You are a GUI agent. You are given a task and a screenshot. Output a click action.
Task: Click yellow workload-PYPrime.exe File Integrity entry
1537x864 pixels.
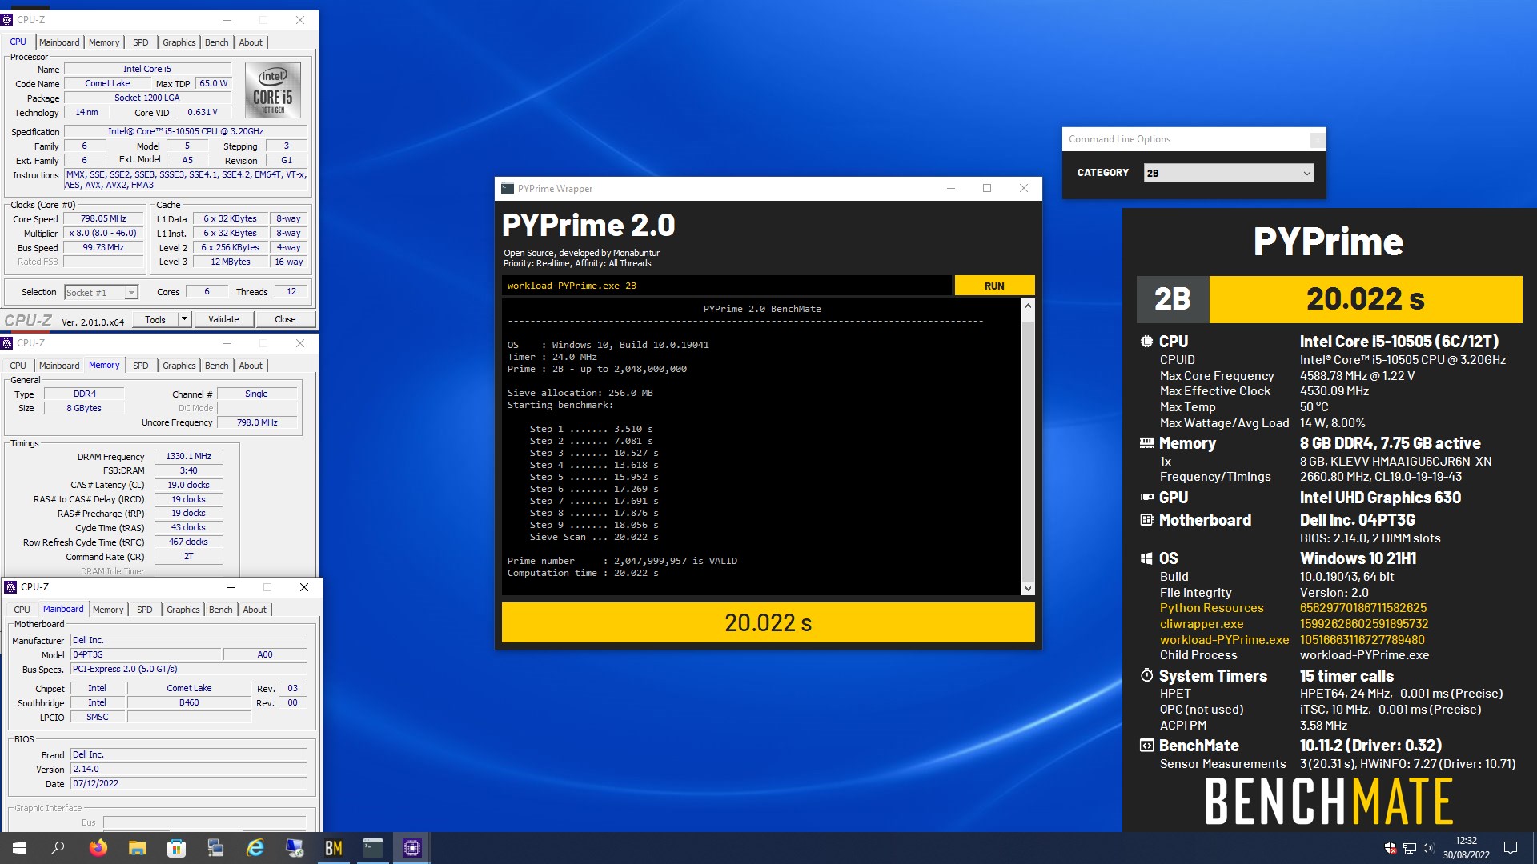[x=1224, y=640]
